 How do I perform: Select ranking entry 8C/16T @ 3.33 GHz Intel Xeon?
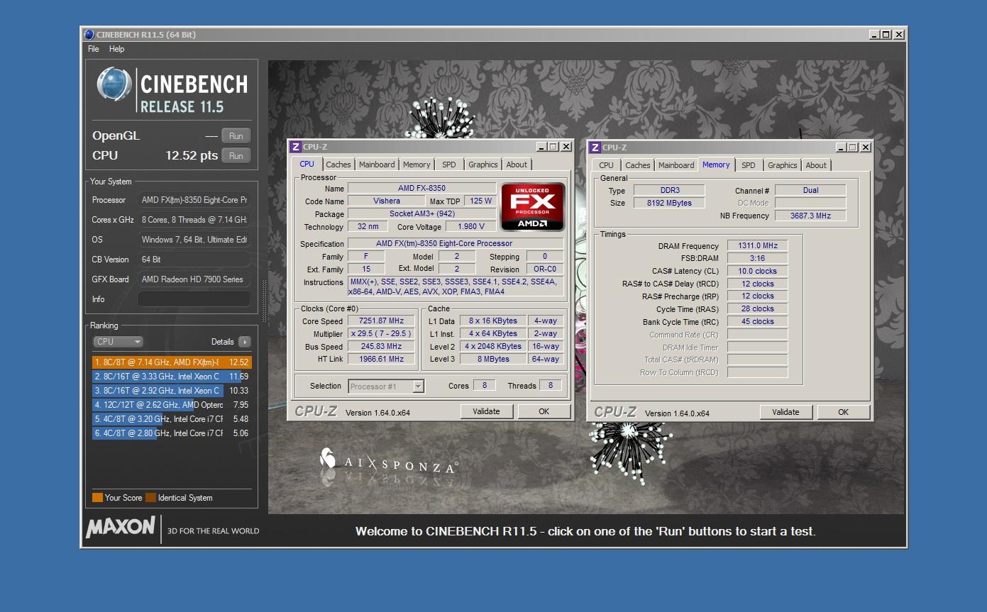coord(172,377)
